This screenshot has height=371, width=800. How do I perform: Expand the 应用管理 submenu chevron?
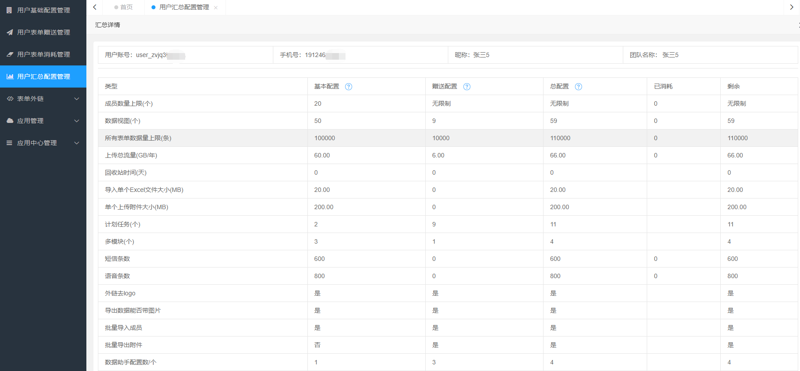(77, 121)
